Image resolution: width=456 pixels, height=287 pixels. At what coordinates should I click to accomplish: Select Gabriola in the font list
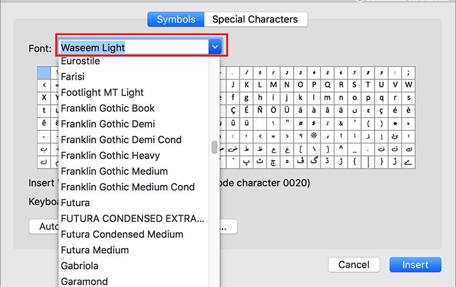pos(80,266)
